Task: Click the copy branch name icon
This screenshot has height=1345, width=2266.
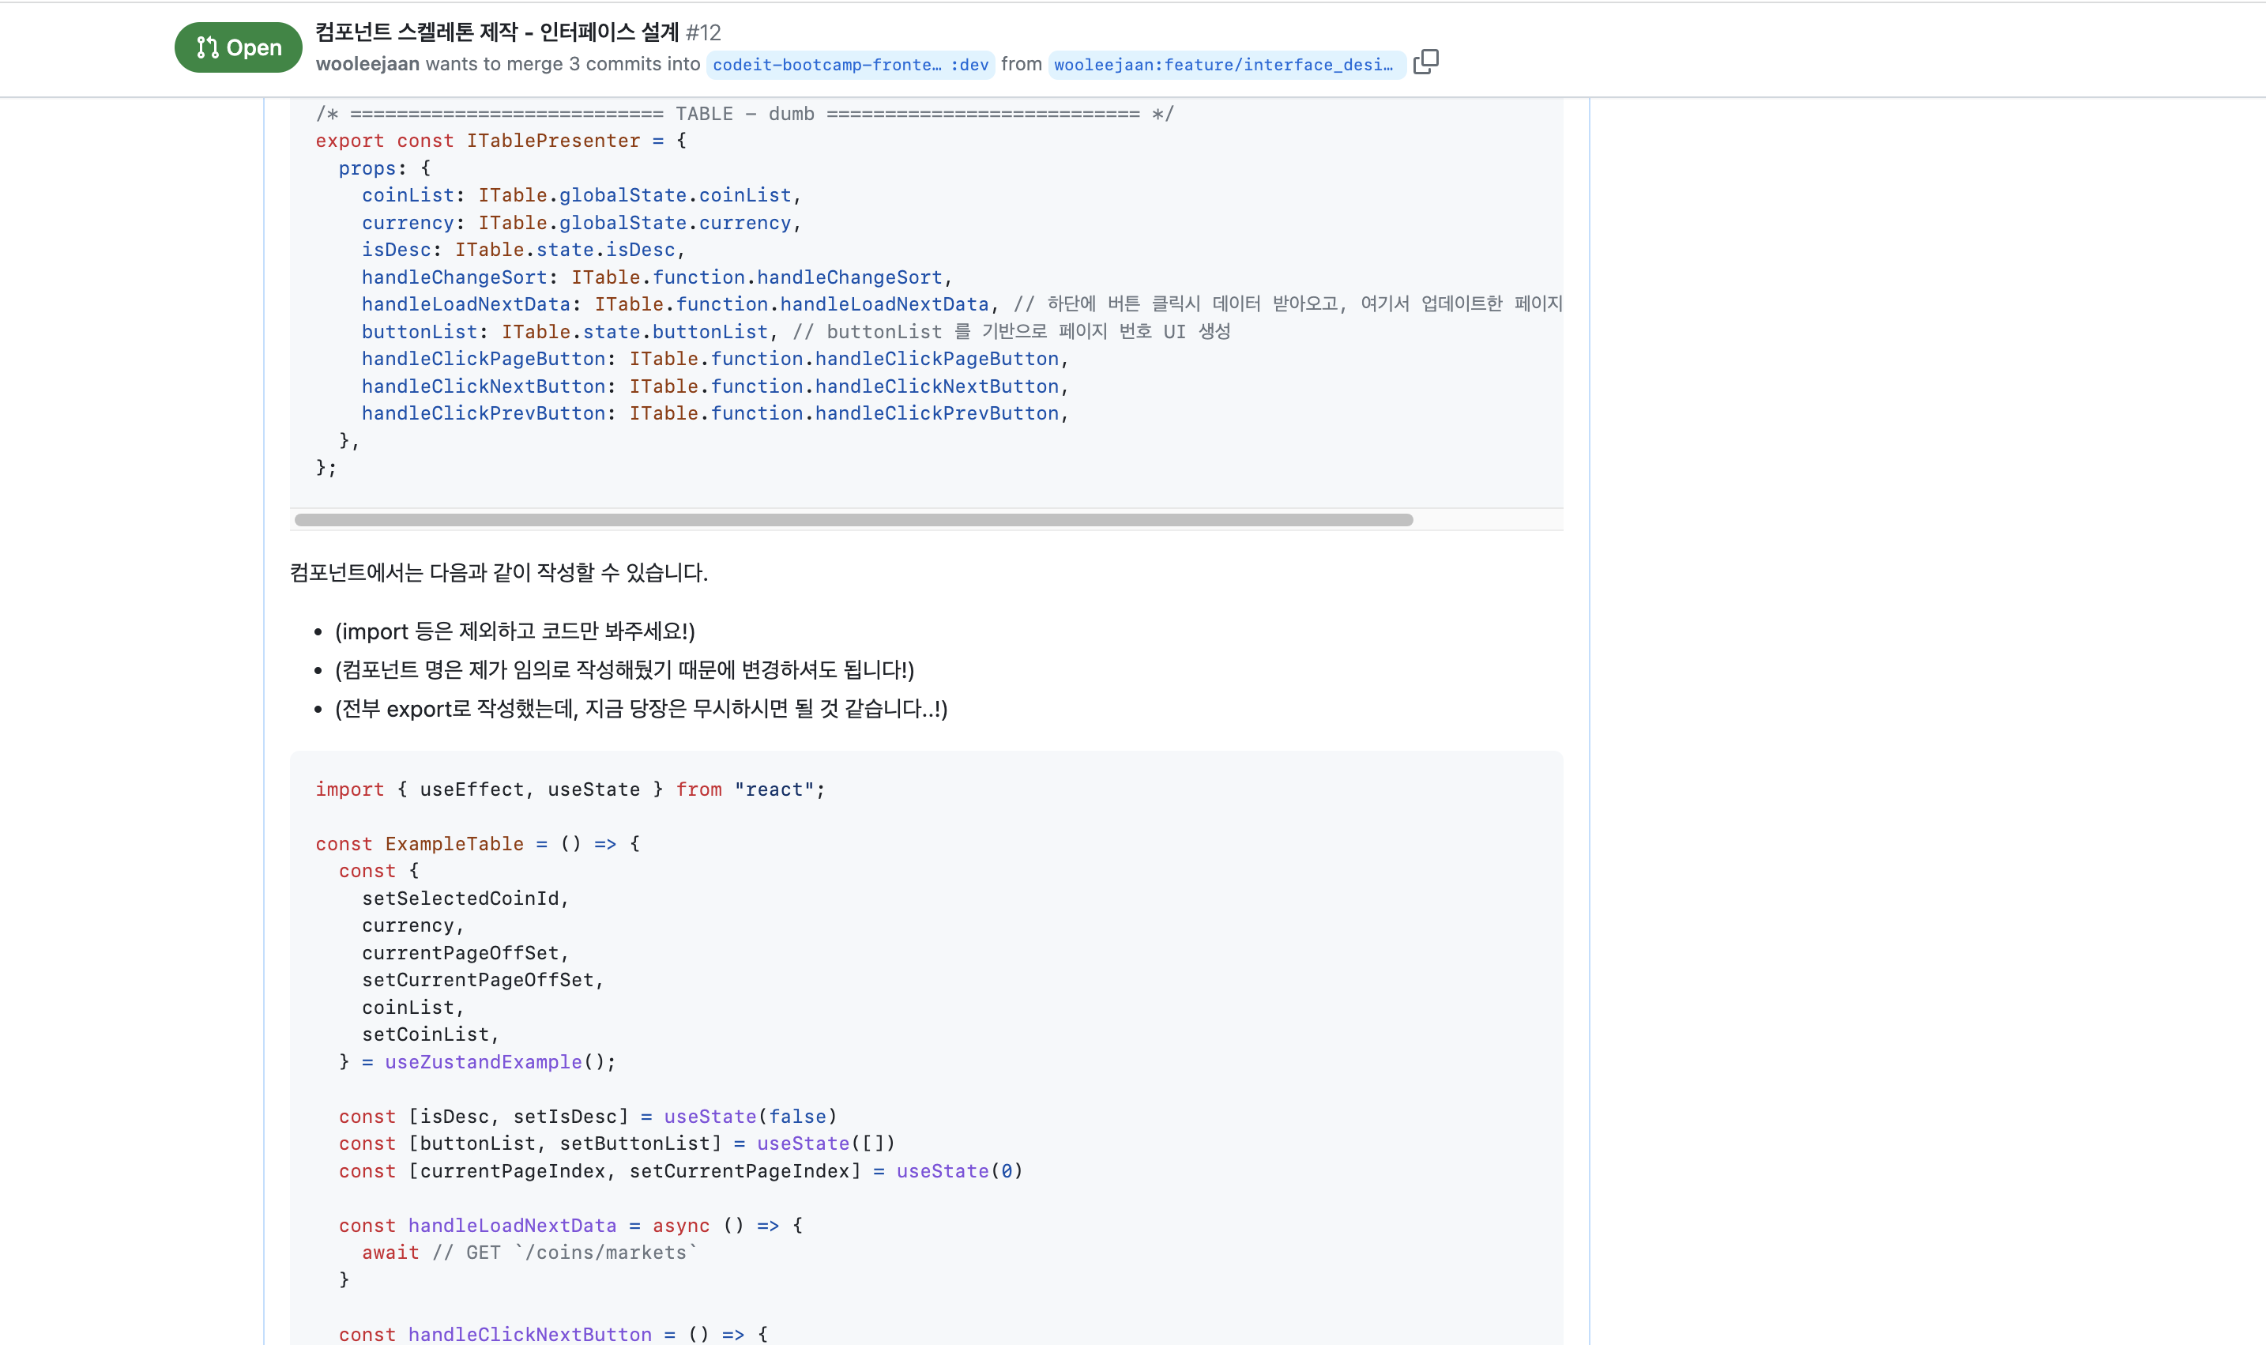Action: tap(1425, 62)
